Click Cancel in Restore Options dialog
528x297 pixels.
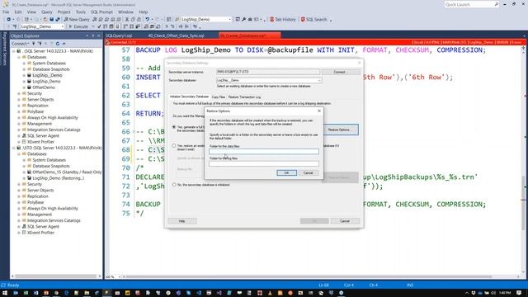308,172
